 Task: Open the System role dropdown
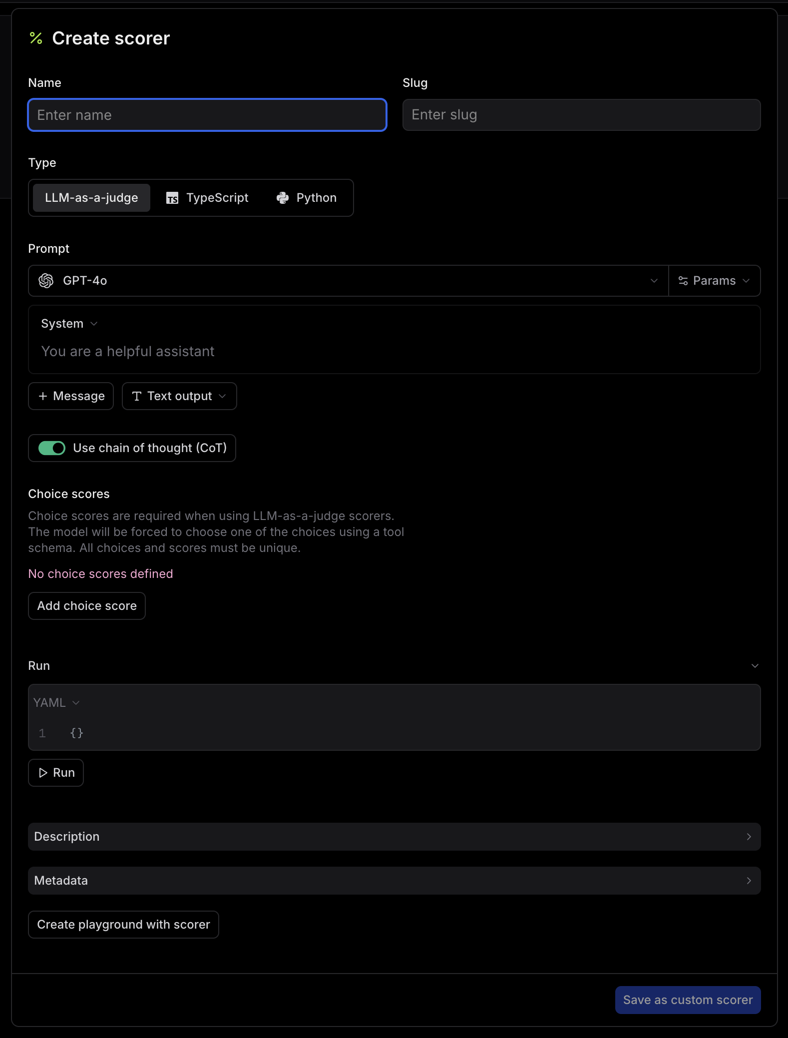tap(69, 324)
